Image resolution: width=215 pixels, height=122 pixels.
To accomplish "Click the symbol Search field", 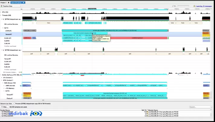I will [x=200, y=107].
